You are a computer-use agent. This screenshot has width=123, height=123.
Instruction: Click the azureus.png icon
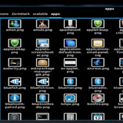click(x=98, y=62)
